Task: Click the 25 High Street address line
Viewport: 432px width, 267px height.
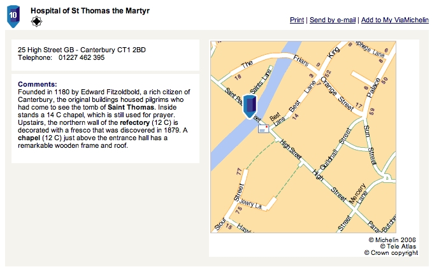Action: click(x=82, y=50)
